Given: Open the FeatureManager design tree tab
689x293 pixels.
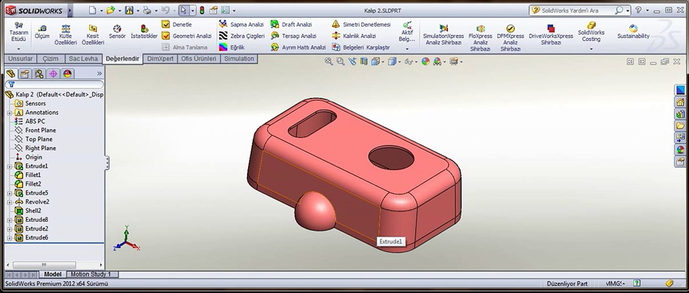Looking at the screenshot, I should pos(11,74).
